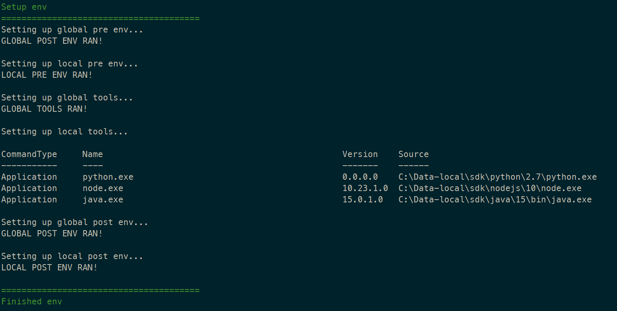Select 'java.exe' in the Name column
Screen dimensions: 617x311
(x=103, y=200)
